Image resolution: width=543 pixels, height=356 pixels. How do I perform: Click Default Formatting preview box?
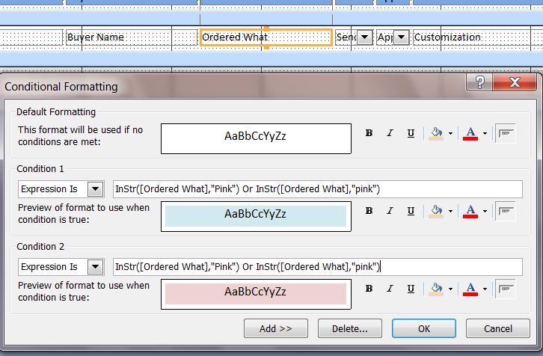pos(256,138)
